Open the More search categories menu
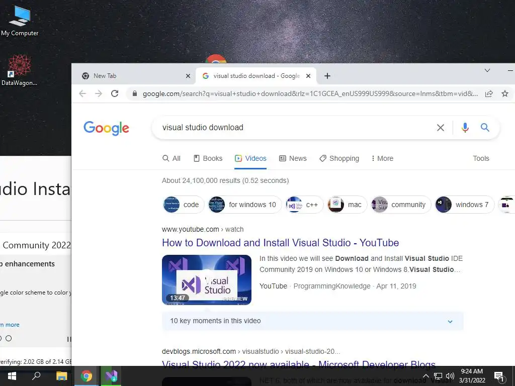Viewport: 515px width, 386px height. [382, 158]
